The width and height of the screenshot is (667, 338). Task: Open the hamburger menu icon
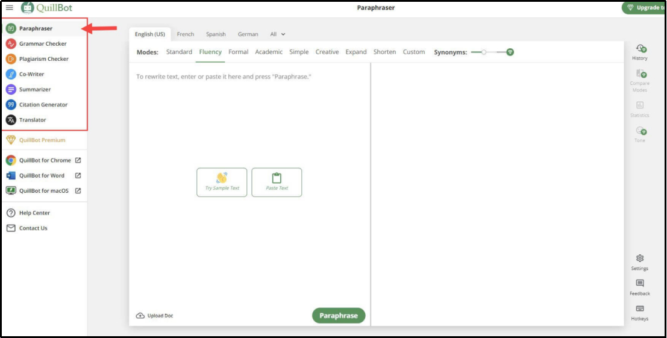9,8
